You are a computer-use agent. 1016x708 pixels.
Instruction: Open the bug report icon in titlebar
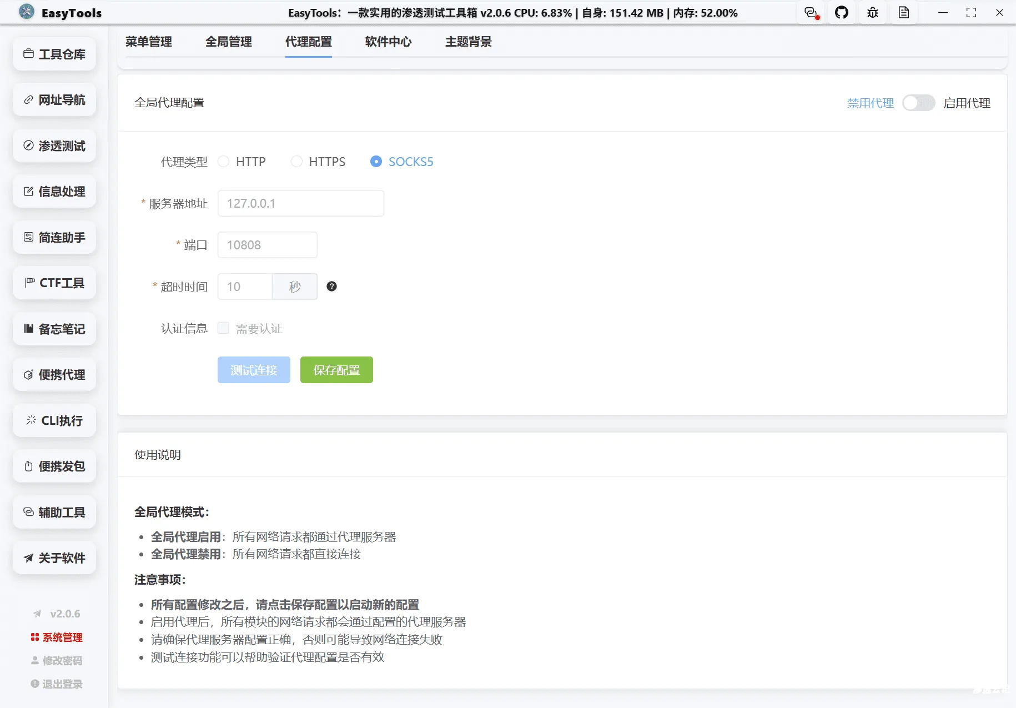873,12
